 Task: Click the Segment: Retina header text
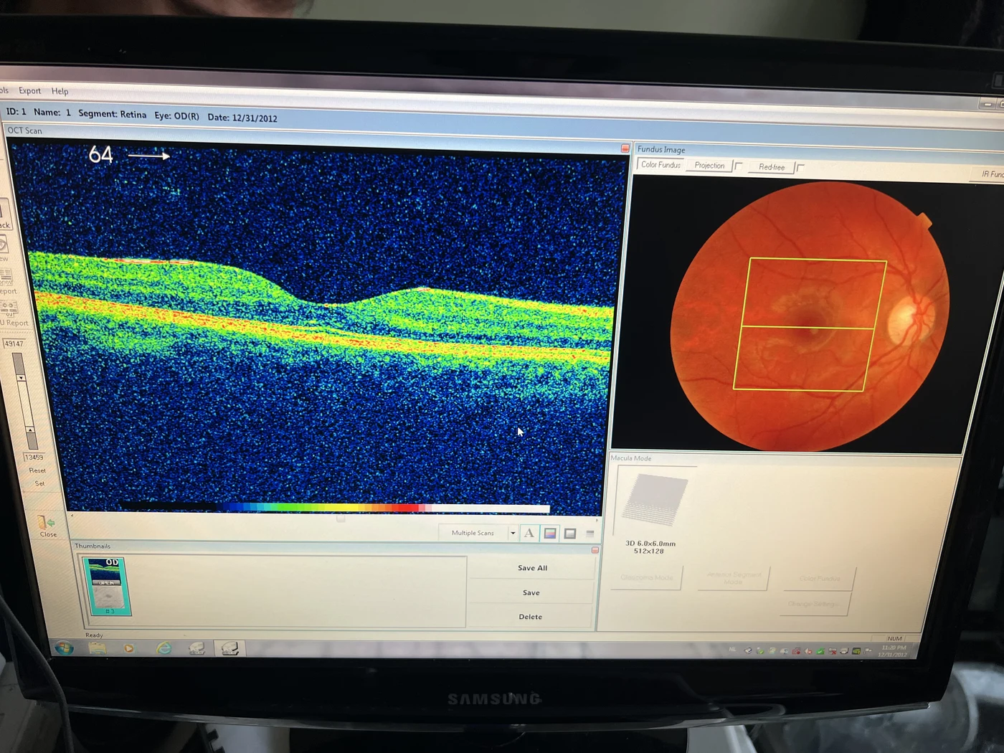point(112,114)
